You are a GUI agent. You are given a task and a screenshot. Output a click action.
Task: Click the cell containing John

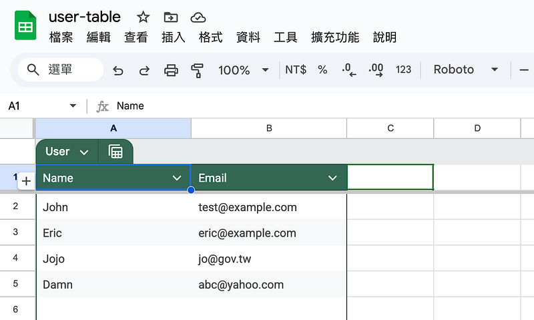(113, 207)
